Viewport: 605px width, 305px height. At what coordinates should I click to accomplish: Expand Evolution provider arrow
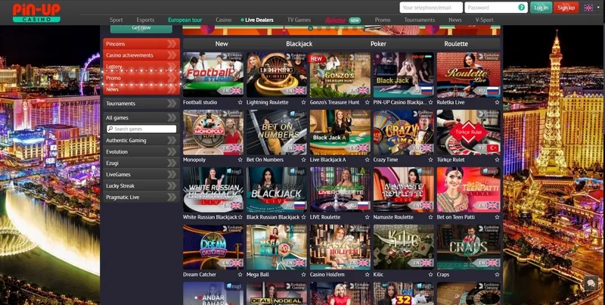(x=172, y=151)
